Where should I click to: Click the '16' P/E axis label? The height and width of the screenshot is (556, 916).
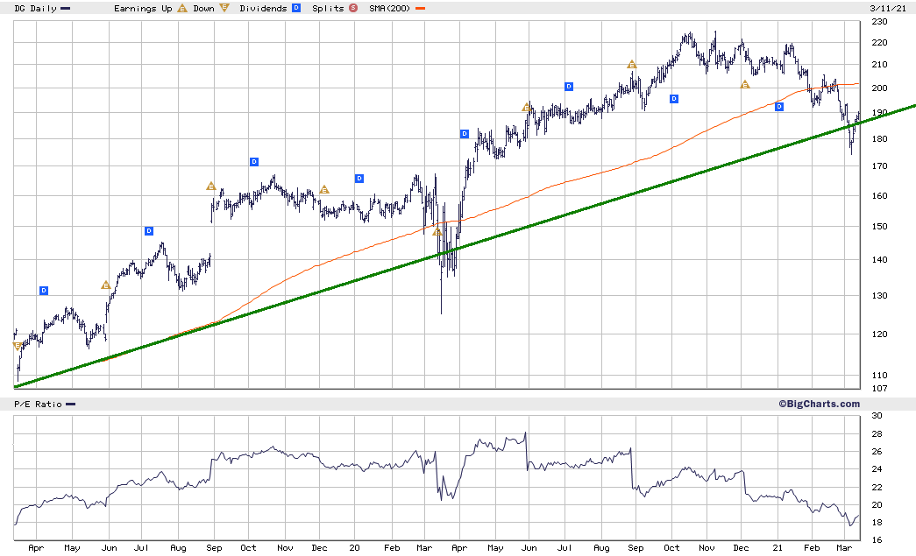[x=877, y=540]
